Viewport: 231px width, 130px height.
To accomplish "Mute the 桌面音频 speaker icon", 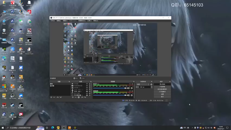I will 128,95.
